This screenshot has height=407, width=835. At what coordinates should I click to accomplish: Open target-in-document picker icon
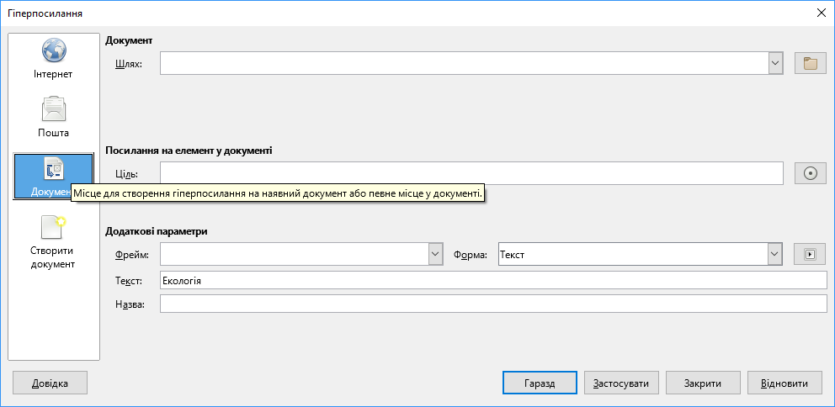click(810, 173)
